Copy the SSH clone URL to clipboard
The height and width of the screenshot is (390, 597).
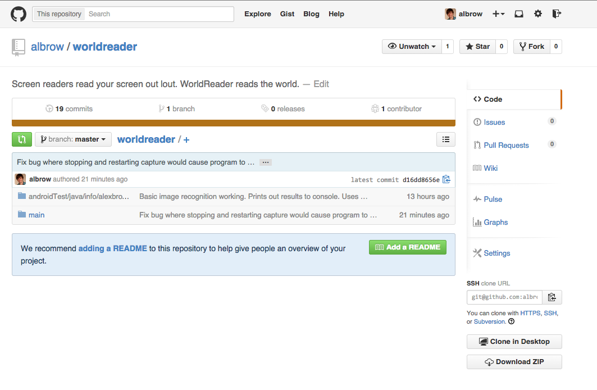coord(552,297)
